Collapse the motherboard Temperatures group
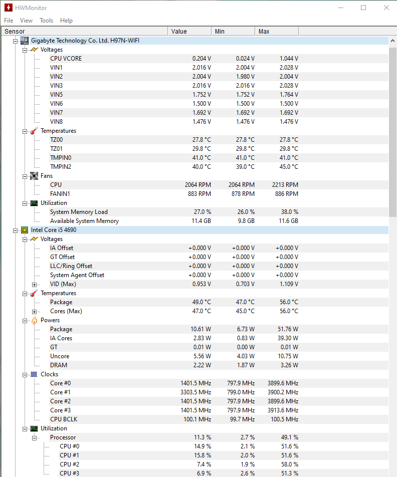The width and height of the screenshot is (397, 477). click(25, 131)
